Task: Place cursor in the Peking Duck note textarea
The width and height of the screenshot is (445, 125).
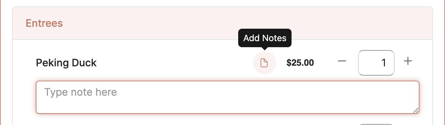Action: (x=228, y=97)
